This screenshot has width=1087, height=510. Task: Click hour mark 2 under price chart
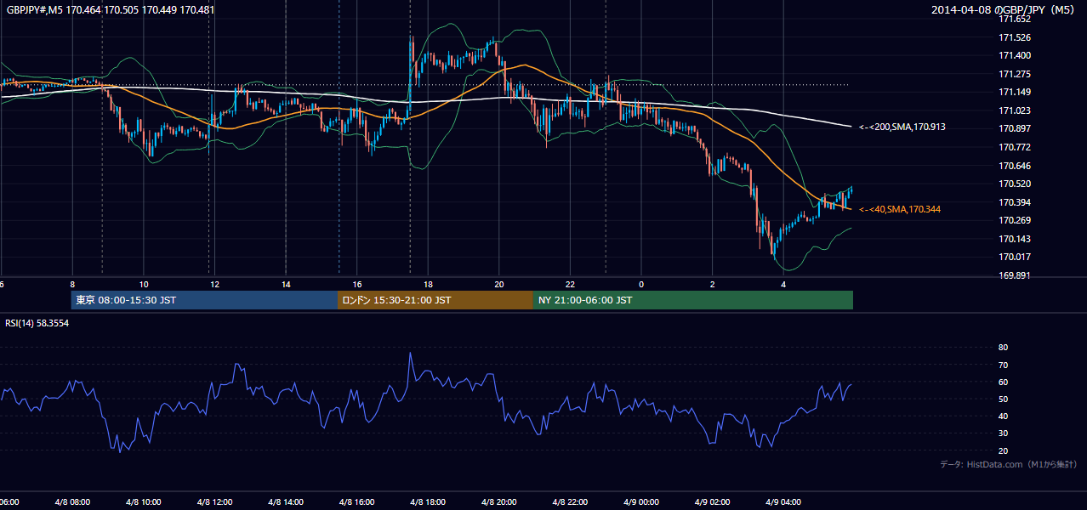coord(712,284)
